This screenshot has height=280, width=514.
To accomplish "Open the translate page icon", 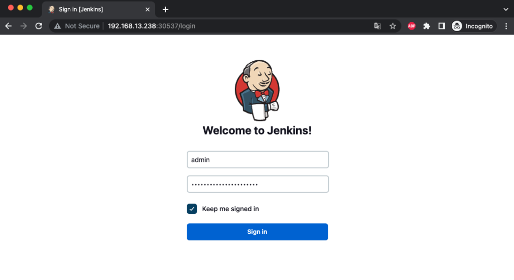I will pyautogui.click(x=377, y=26).
